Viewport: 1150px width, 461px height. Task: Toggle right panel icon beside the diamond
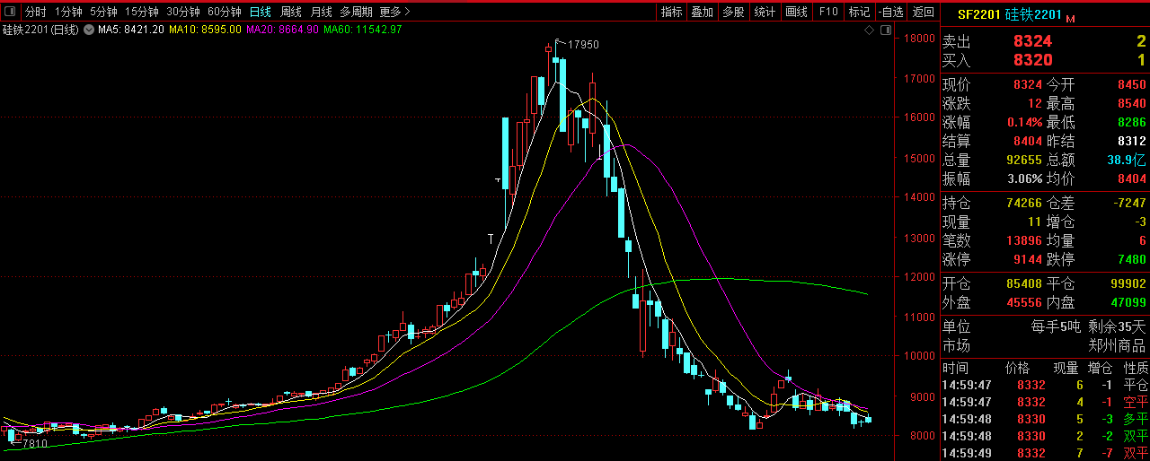coord(887,30)
